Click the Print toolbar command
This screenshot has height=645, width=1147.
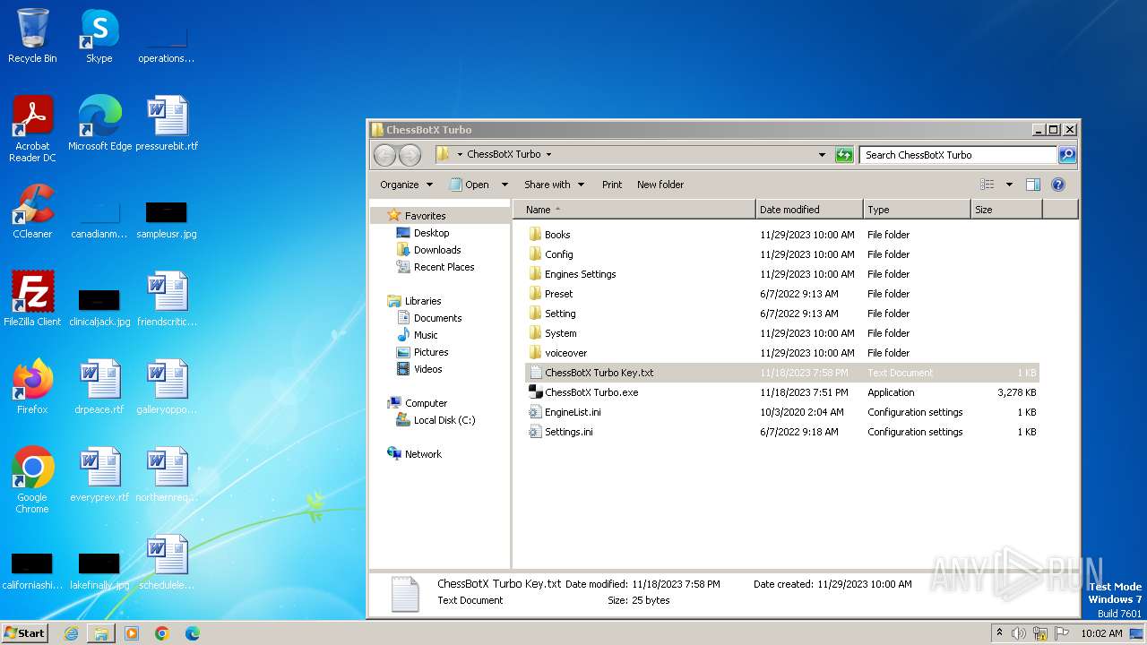click(x=612, y=185)
